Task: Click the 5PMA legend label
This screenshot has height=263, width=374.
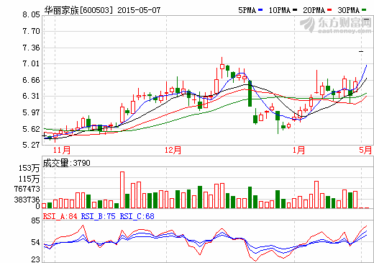Action: (247, 10)
